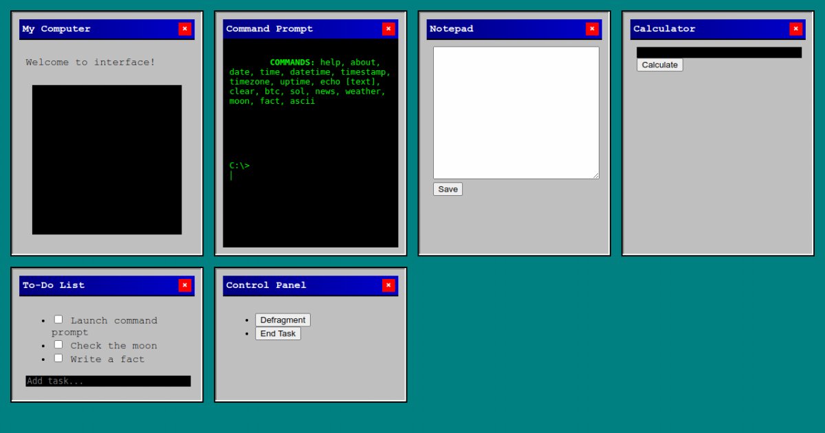Grab the Notepad text area resize handle
The image size is (825, 433).
(595, 175)
